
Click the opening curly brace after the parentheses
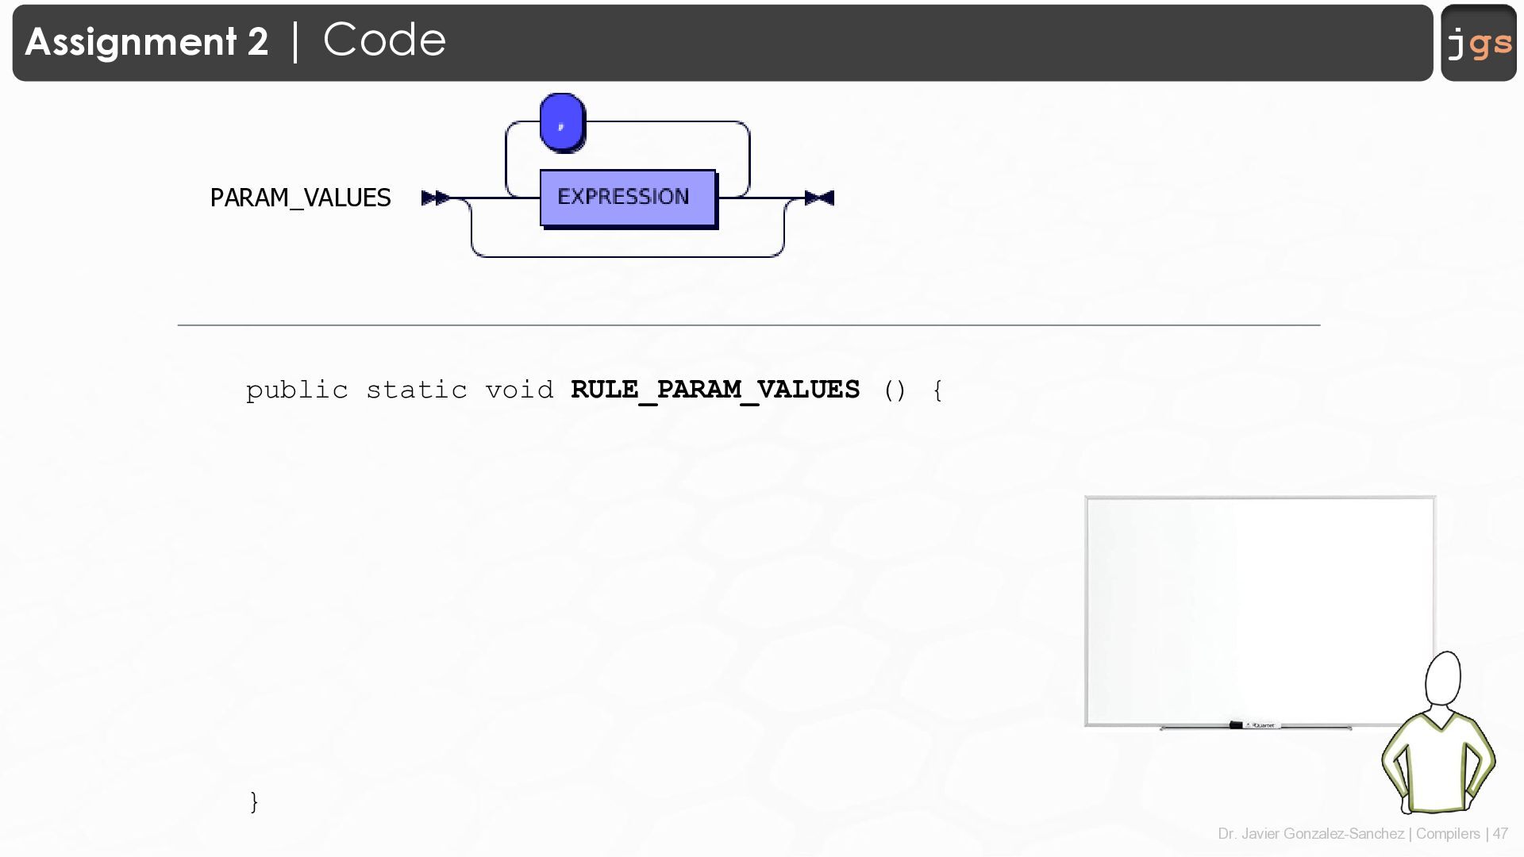click(937, 390)
